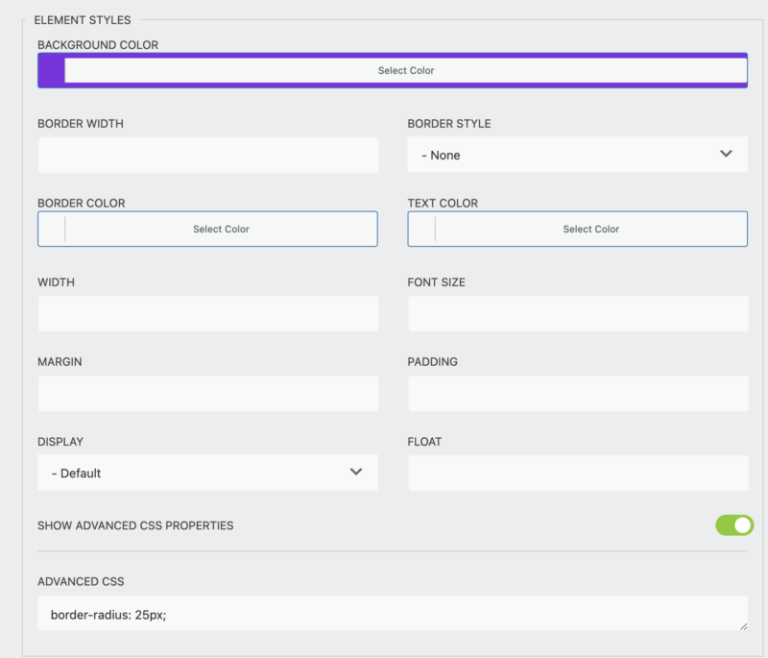Screen dimensions: 768x658
Task: Select the Padding input box
Action: pos(577,394)
